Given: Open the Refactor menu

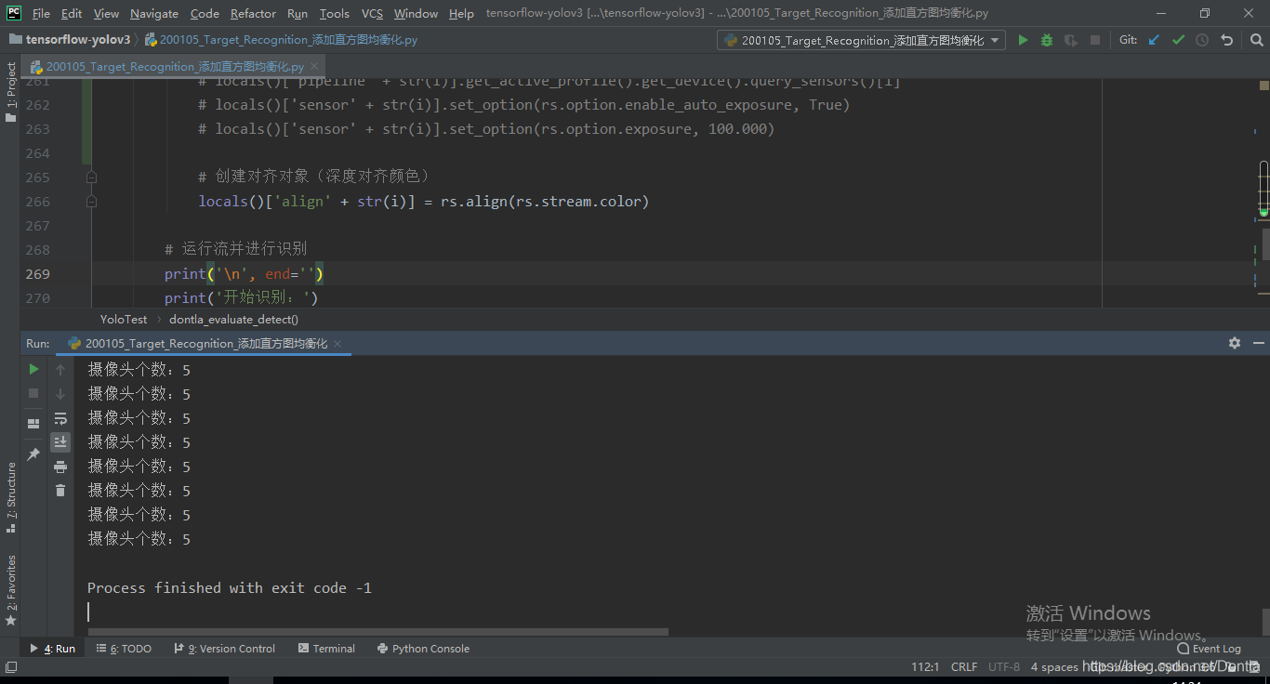Looking at the screenshot, I should click(253, 13).
